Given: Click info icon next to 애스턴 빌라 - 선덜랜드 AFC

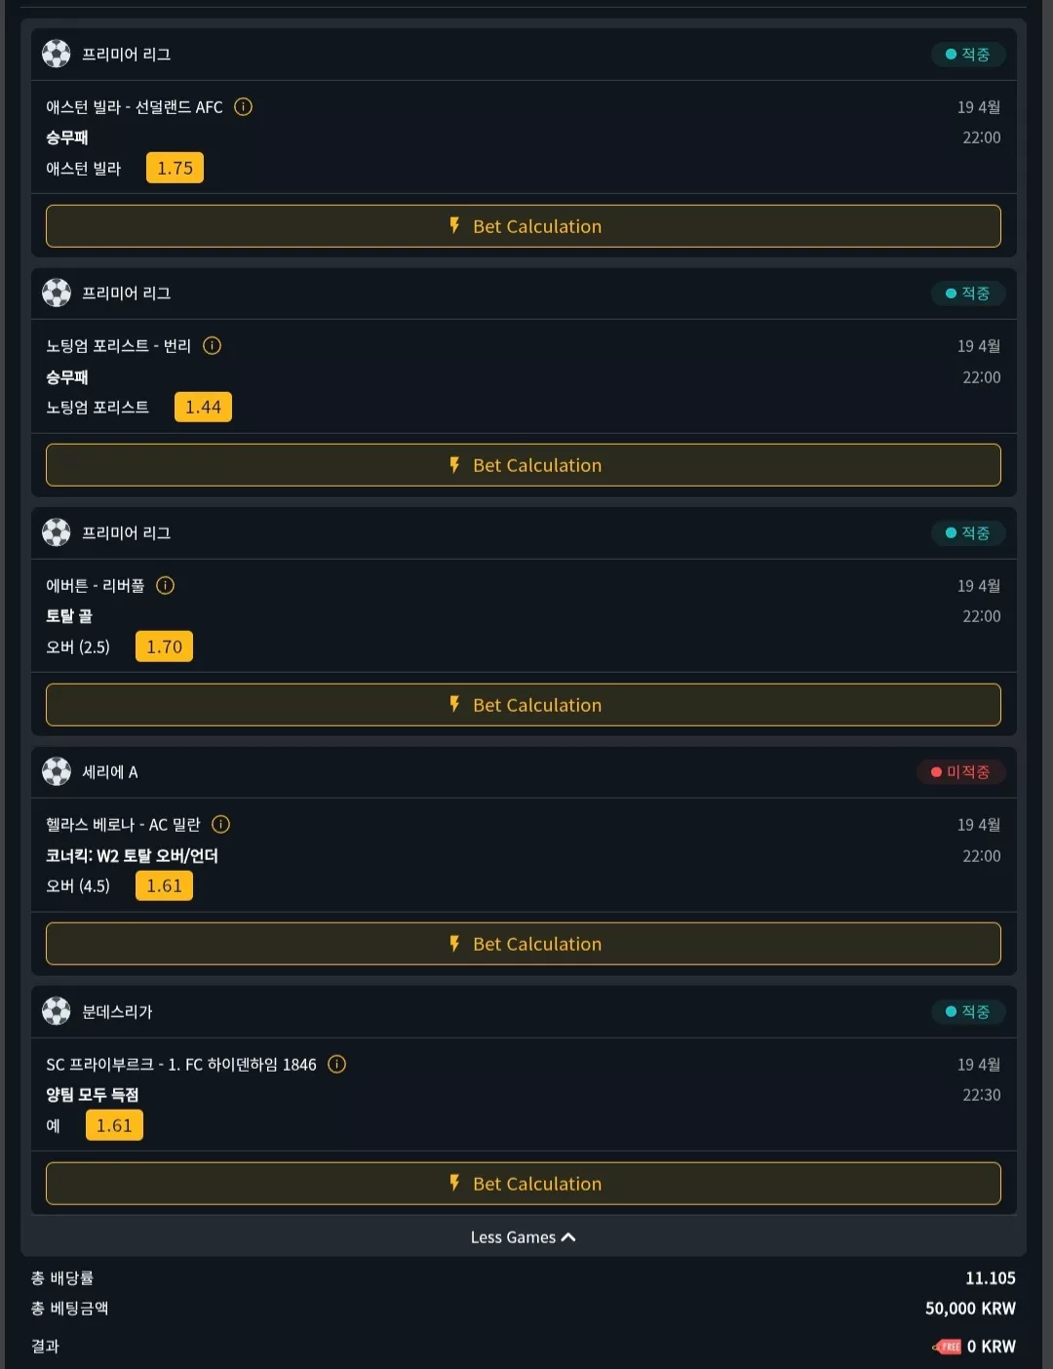Looking at the screenshot, I should pos(244,107).
